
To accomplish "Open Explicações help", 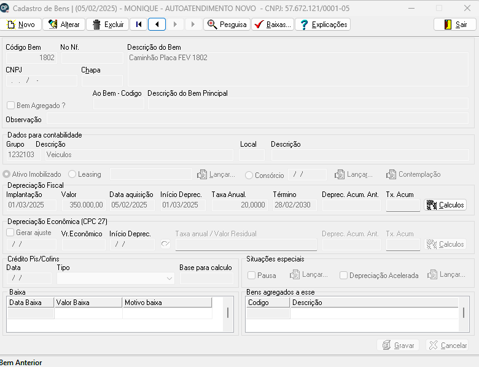I will pos(323,25).
